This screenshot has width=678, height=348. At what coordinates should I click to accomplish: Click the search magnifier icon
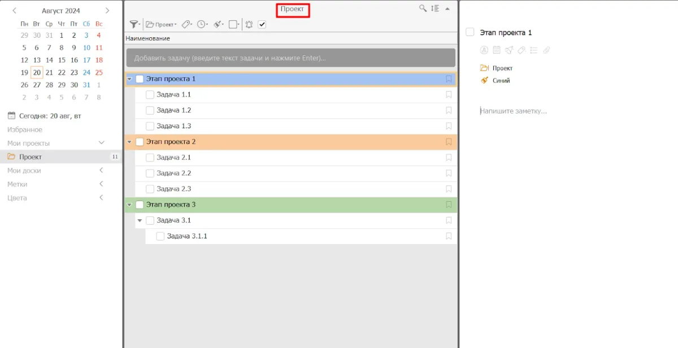coord(423,8)
